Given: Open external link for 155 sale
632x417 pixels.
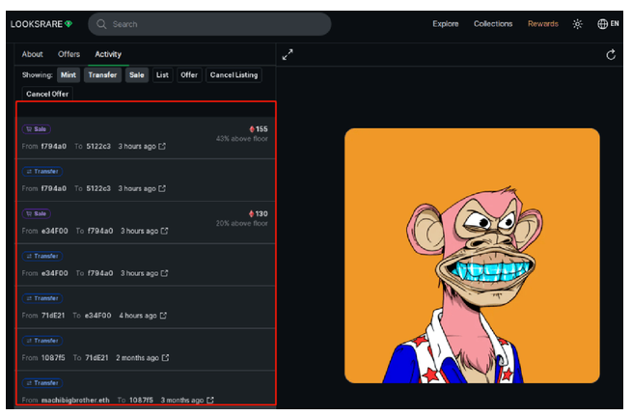Looking at the screenshot, I should tap(162, 146).
